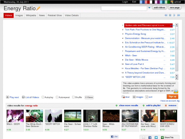Expand the sort dropdown under playlist

147,97
